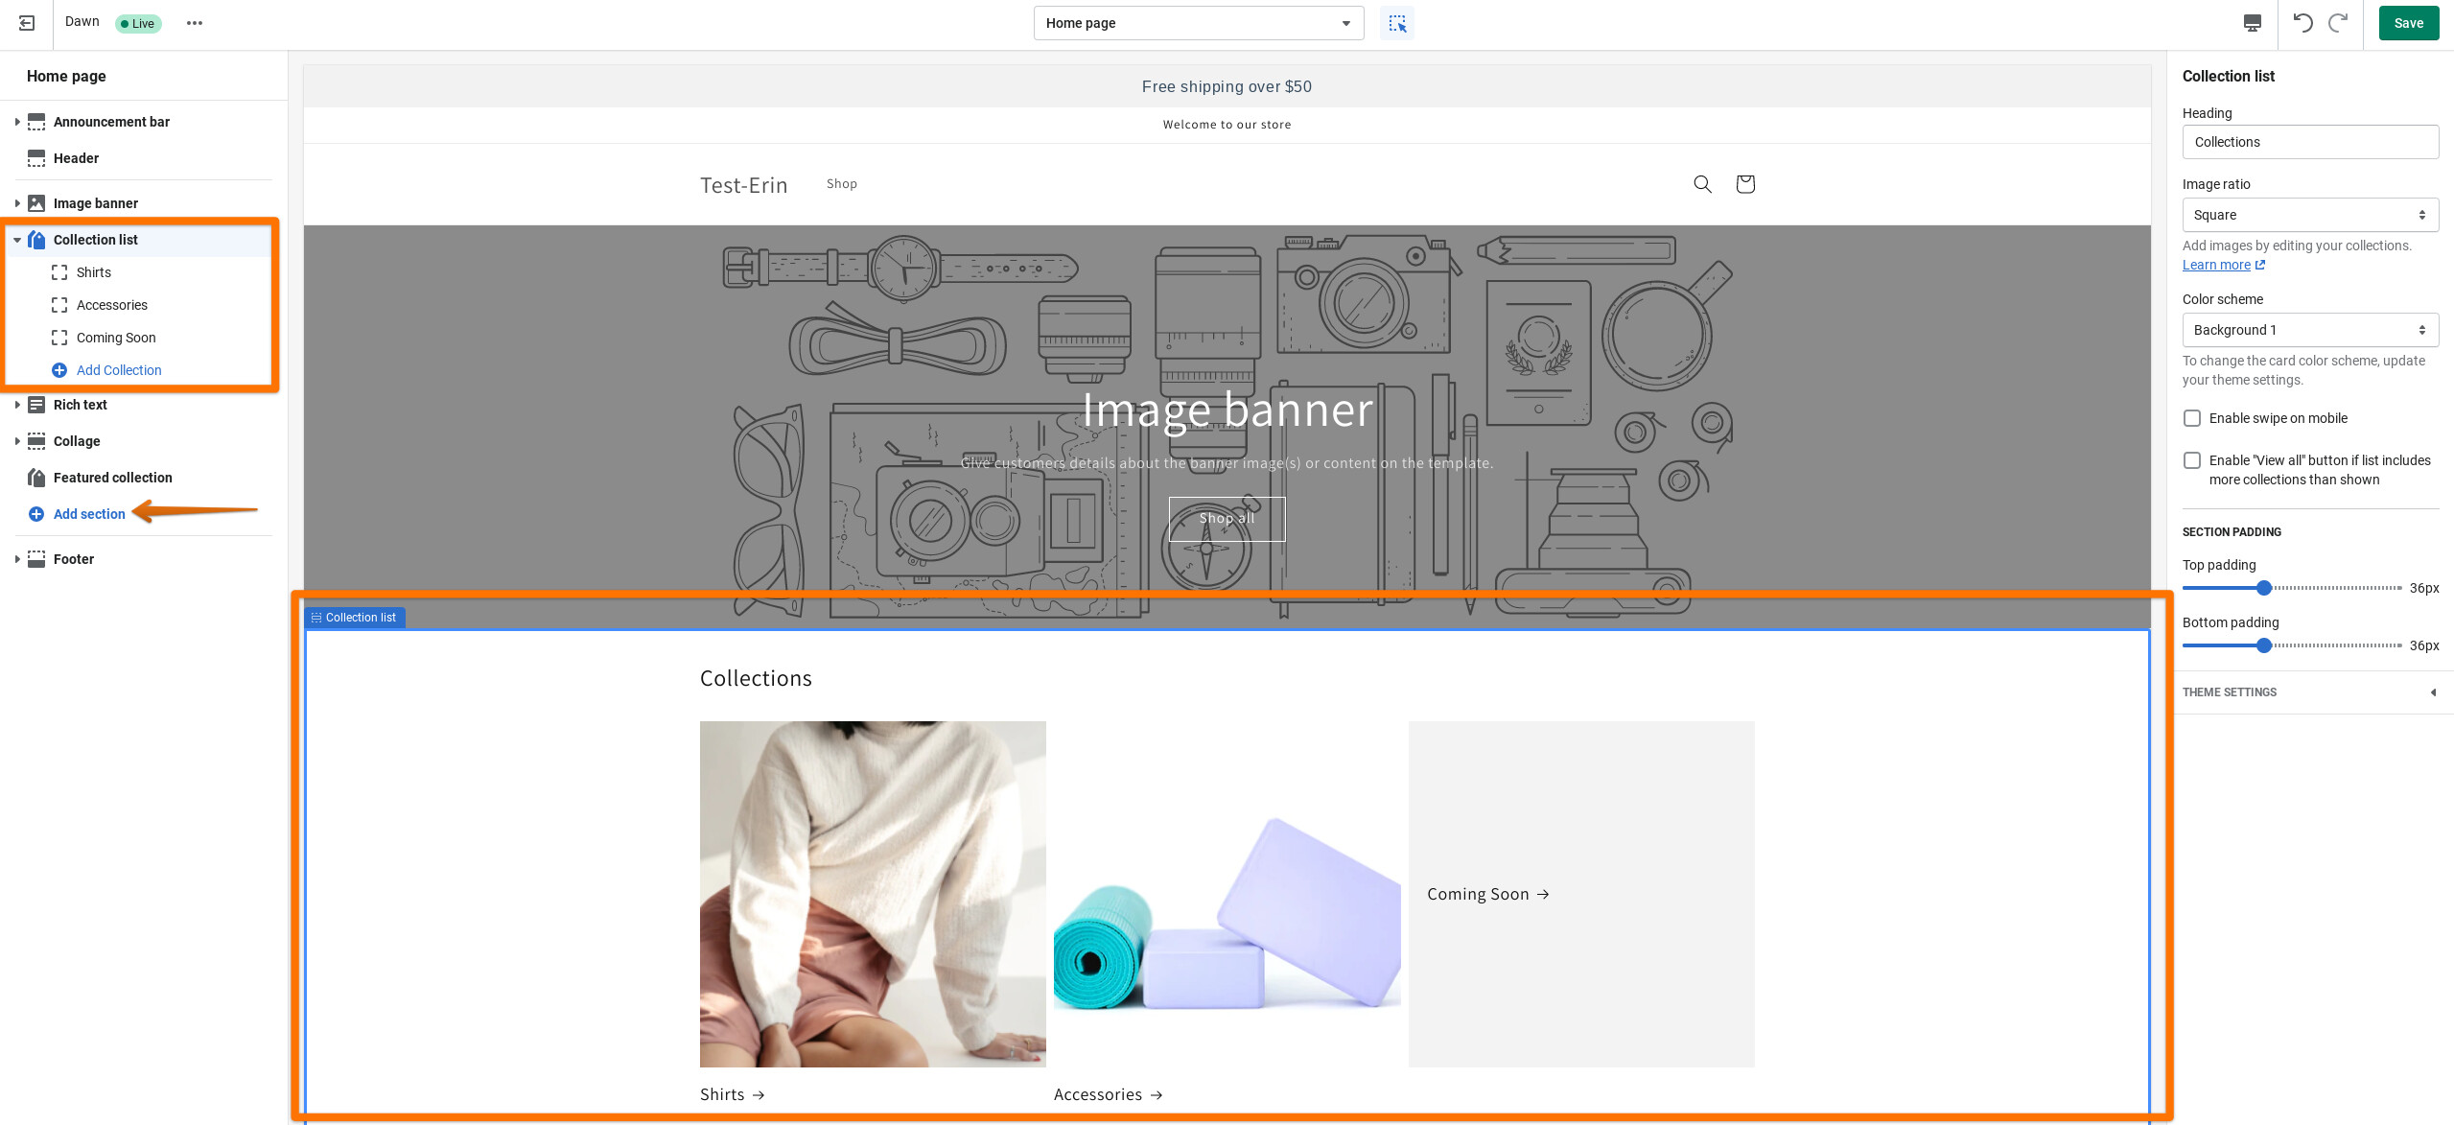2454x1125 pixels.
Task: Collapse the Collection list section
Action: tap(17, 240)
